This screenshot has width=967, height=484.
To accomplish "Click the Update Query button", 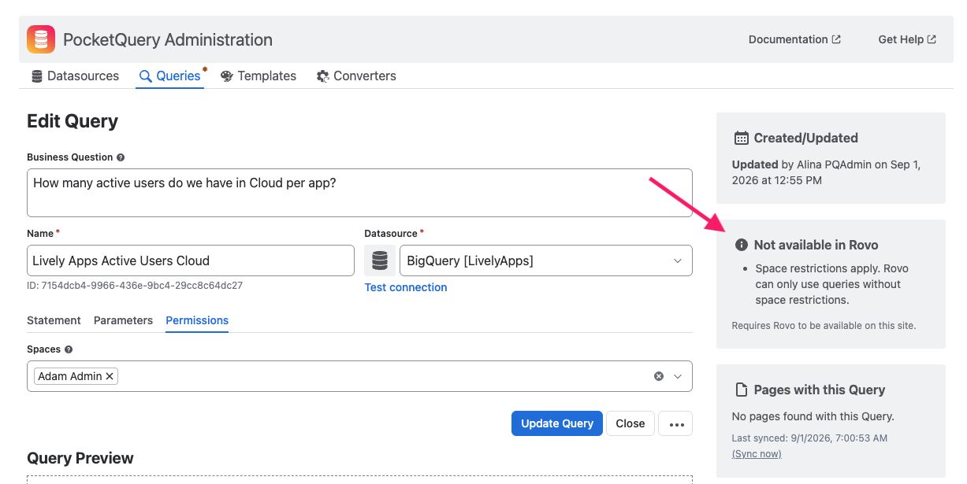I will (557, 423).
